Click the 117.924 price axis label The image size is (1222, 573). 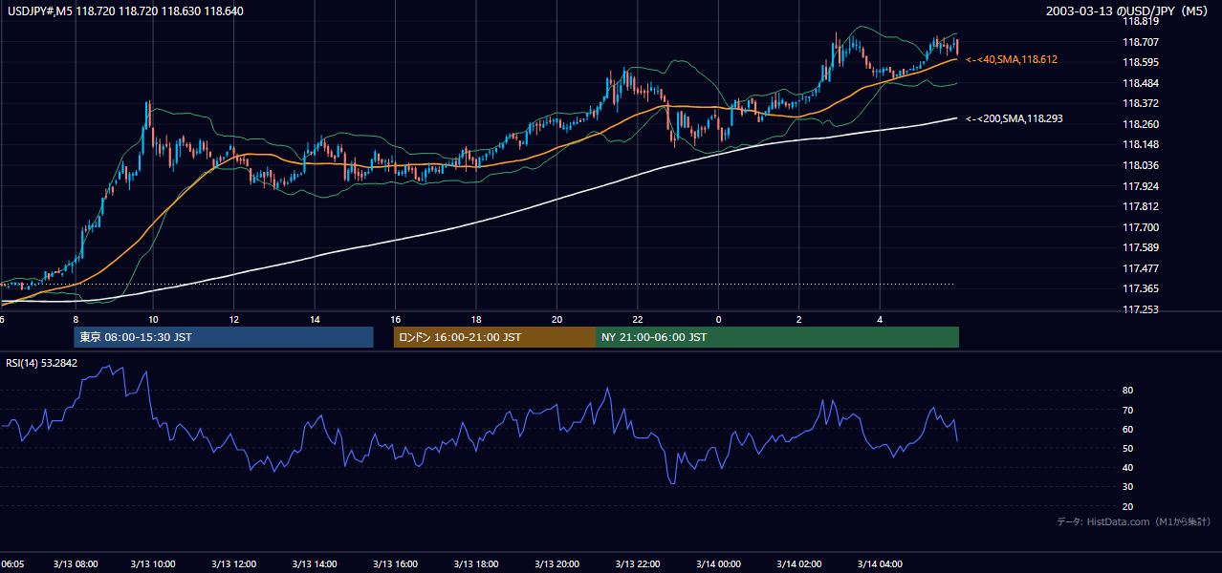point(1140,186)
